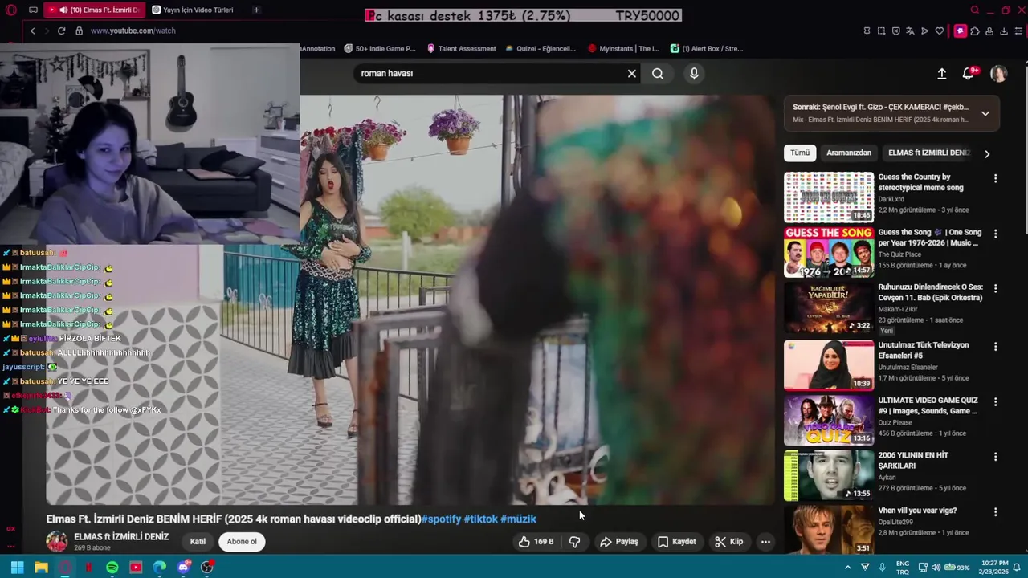Open options for Vhen vill you vear vigs
Screen dimensions: 1028x578
pos(996,511)
